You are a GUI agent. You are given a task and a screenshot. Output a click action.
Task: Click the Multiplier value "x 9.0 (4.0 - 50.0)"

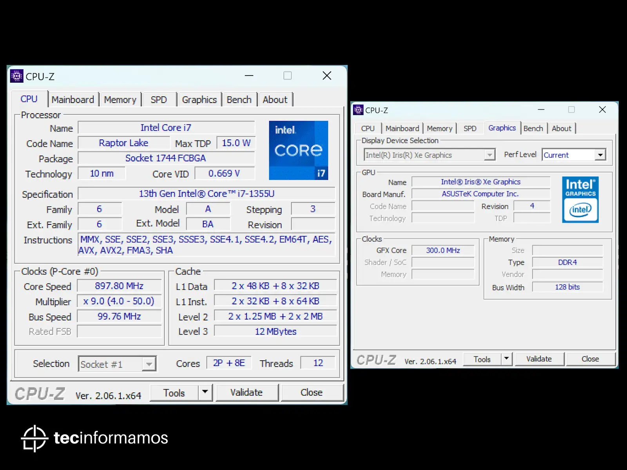coord(119,301)
